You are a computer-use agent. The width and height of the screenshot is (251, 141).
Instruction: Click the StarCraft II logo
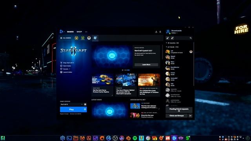pyautogui.click(x=73, y=51)
